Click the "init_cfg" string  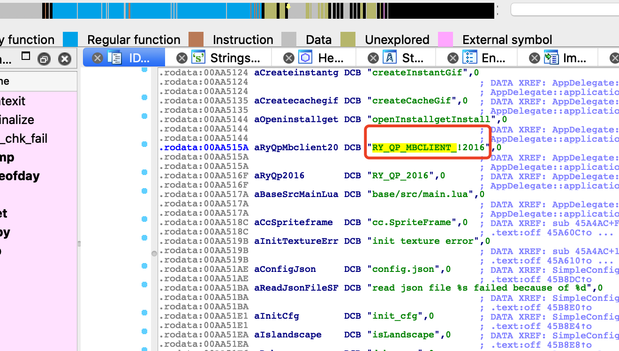click(x=398, y=316)
